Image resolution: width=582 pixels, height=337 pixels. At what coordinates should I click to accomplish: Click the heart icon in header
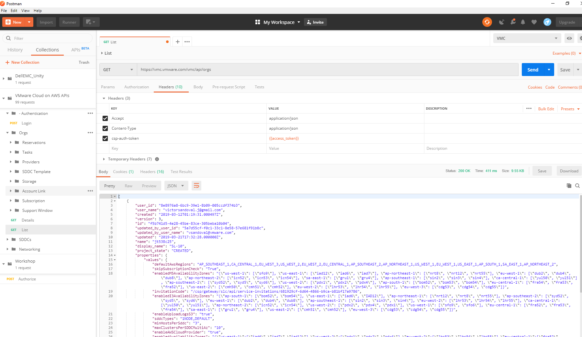click(x=534, y=22)
